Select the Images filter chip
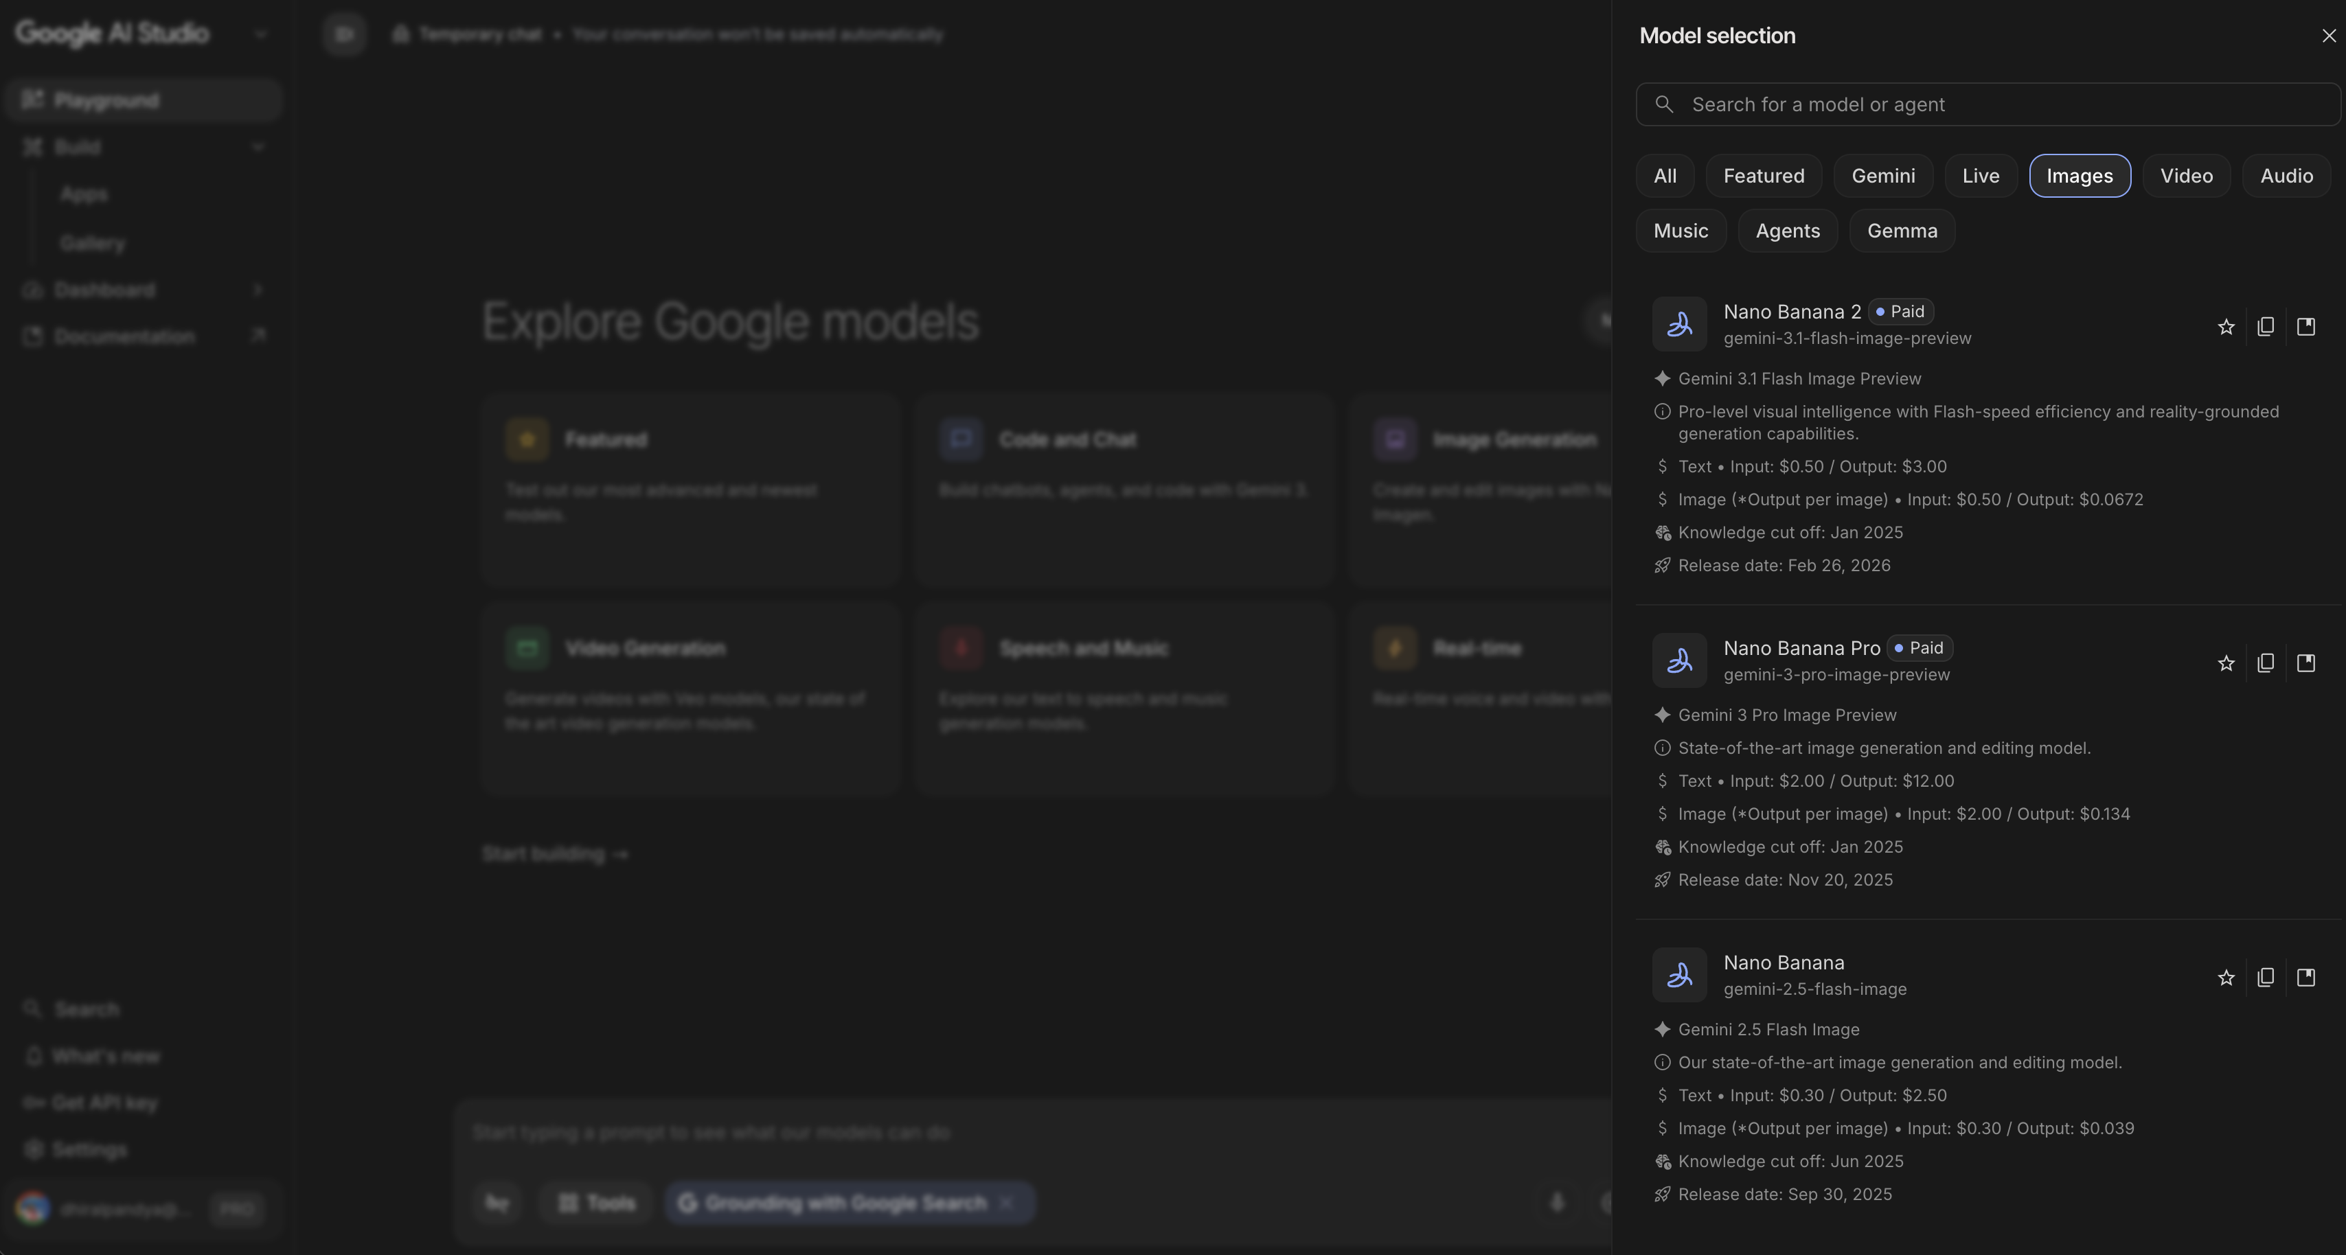The image size is (2346, 1255). coord(2079,176)
